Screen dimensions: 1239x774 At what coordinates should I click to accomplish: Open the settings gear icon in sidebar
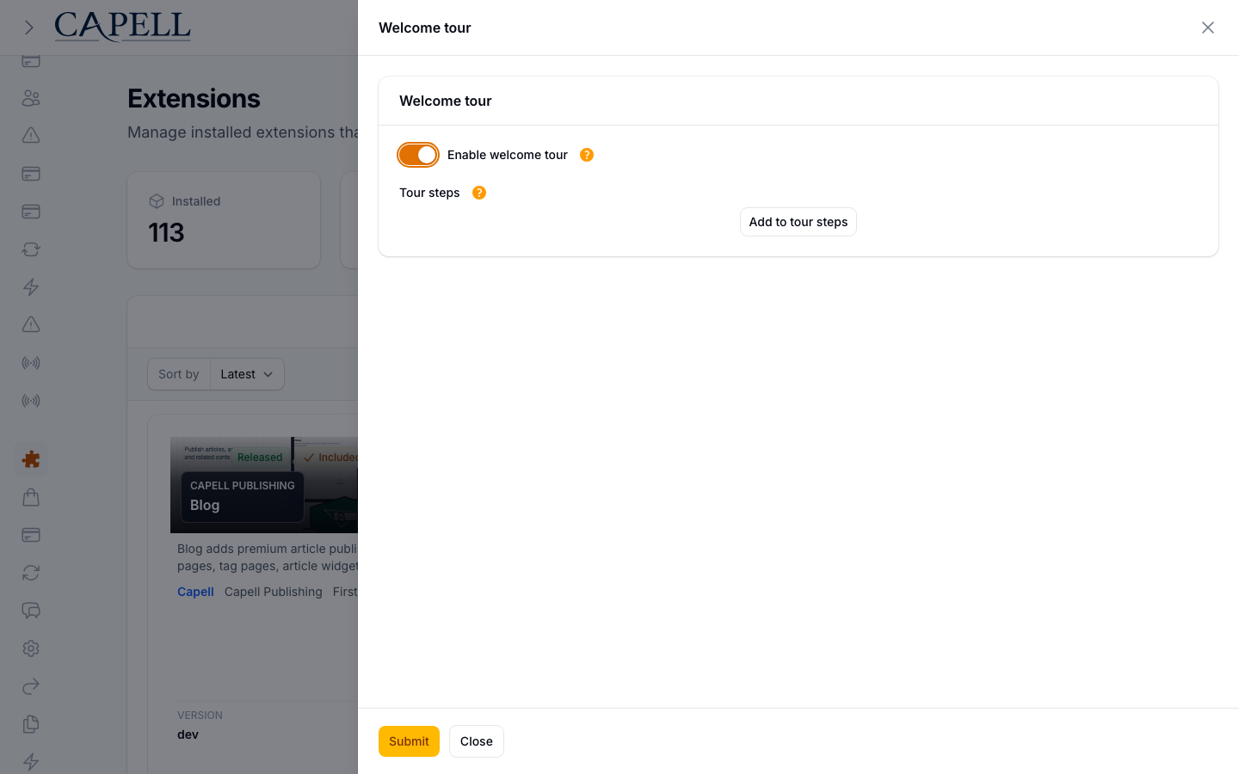[x=31, y=648]
